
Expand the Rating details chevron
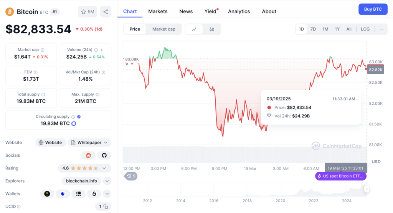pos(104,168)
